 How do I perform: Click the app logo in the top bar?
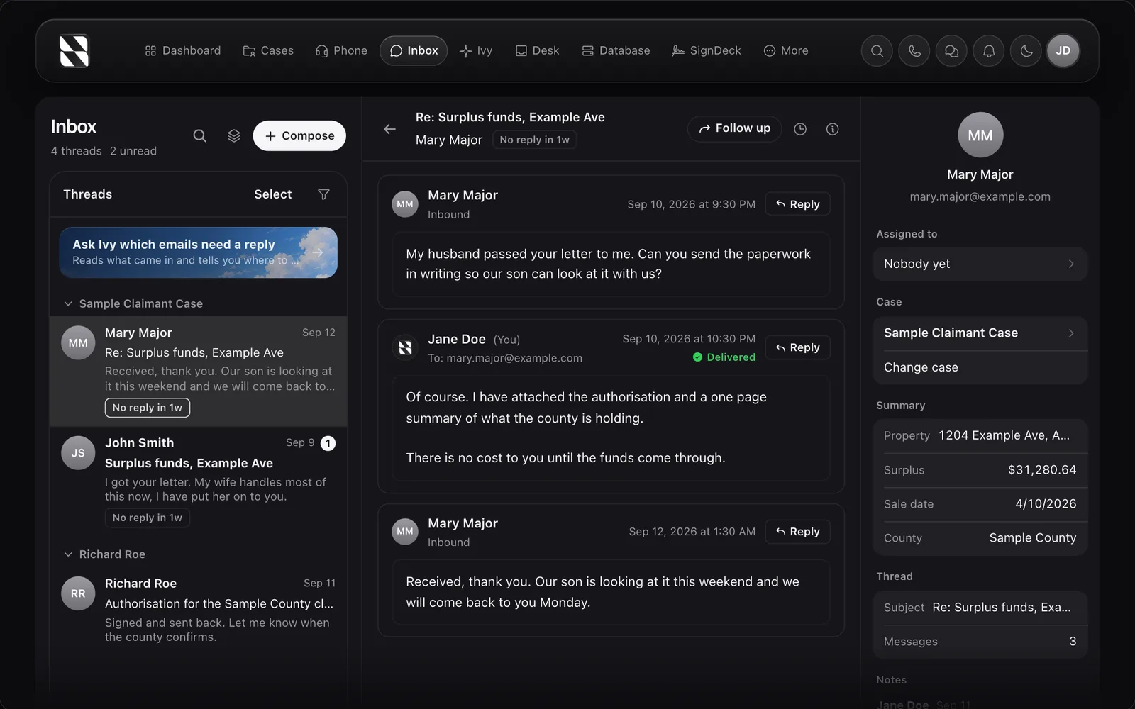click(74, 51)
